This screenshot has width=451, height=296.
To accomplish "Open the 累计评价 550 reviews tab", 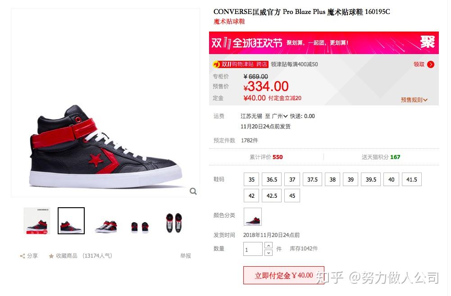I will (x=266, y=157).
